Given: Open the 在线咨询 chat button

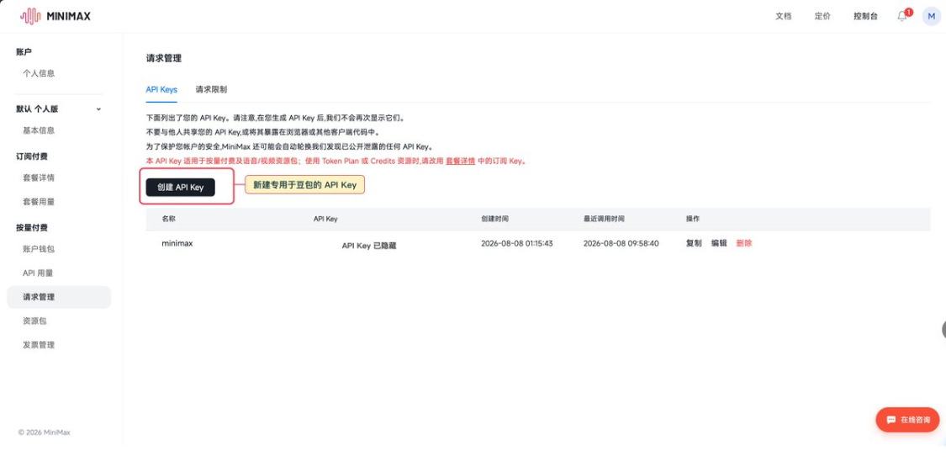Looking at the screenshot, I should click(x=907, y=420).
